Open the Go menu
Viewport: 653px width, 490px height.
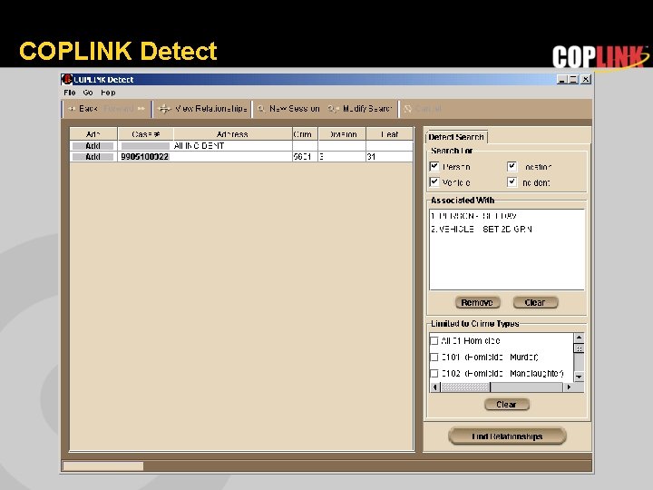[x=87, y=93]
